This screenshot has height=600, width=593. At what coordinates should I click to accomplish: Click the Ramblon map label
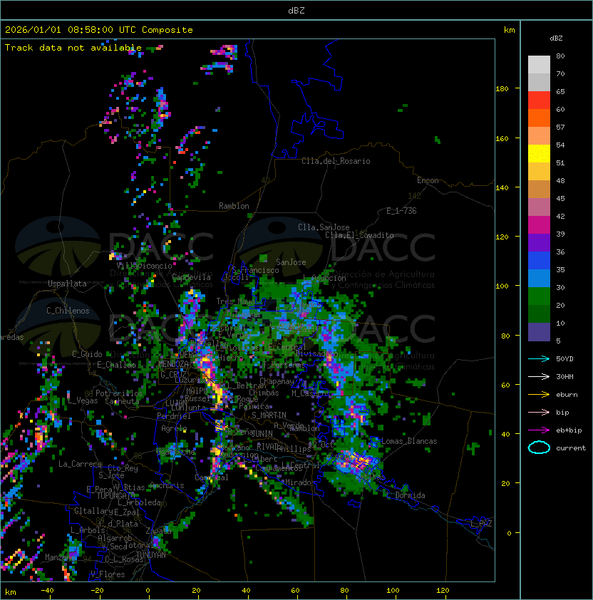point(234,206)
